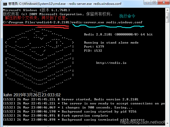The width and height of the screenshot is (170, 127).
Task: Click the vertical scrollbar up arrow
Action: coord(167,10)
